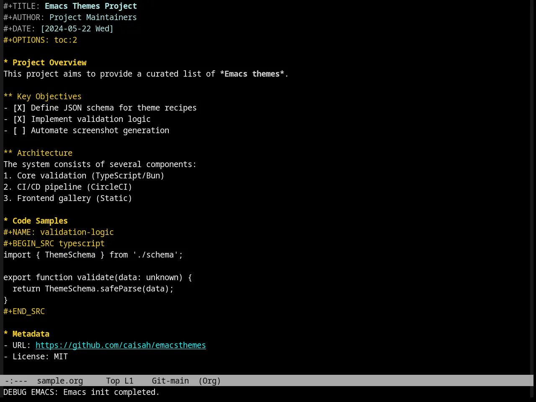The width and height of the screenshot is (536, 402).
Task: Click '#+NAME: validation-logic' keyword line
Action: pyautogui.click(x=59, y=232)
